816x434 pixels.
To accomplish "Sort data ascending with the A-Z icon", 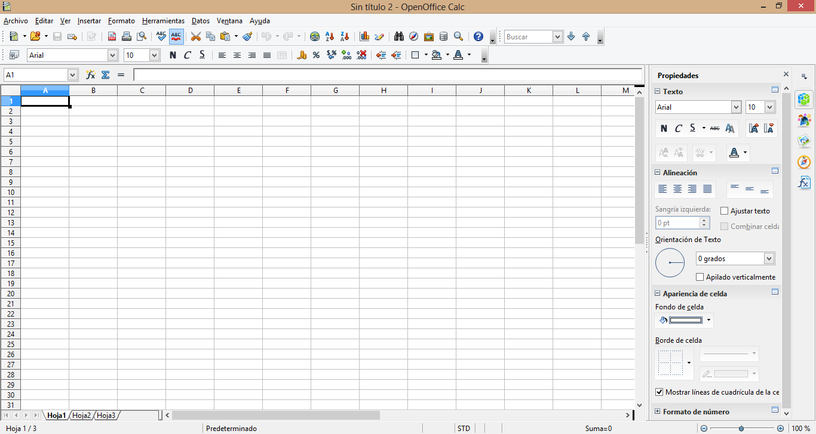I will (329, 36).
